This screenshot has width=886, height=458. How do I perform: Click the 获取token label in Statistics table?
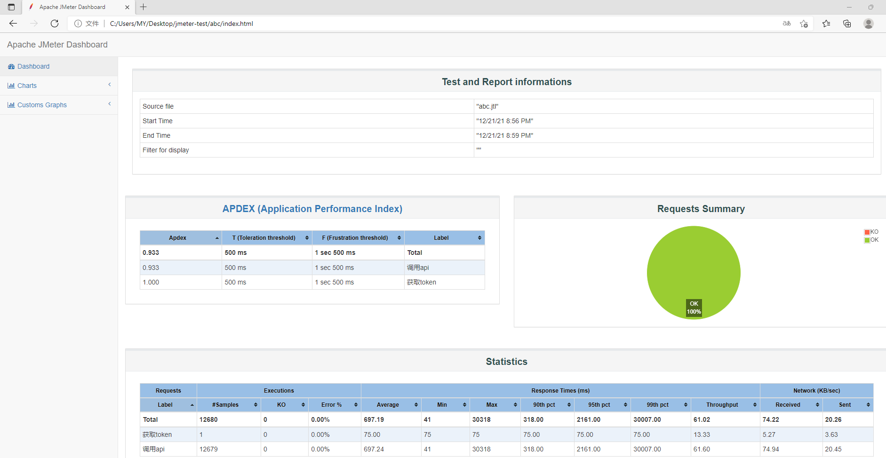[x=157, y=434]
